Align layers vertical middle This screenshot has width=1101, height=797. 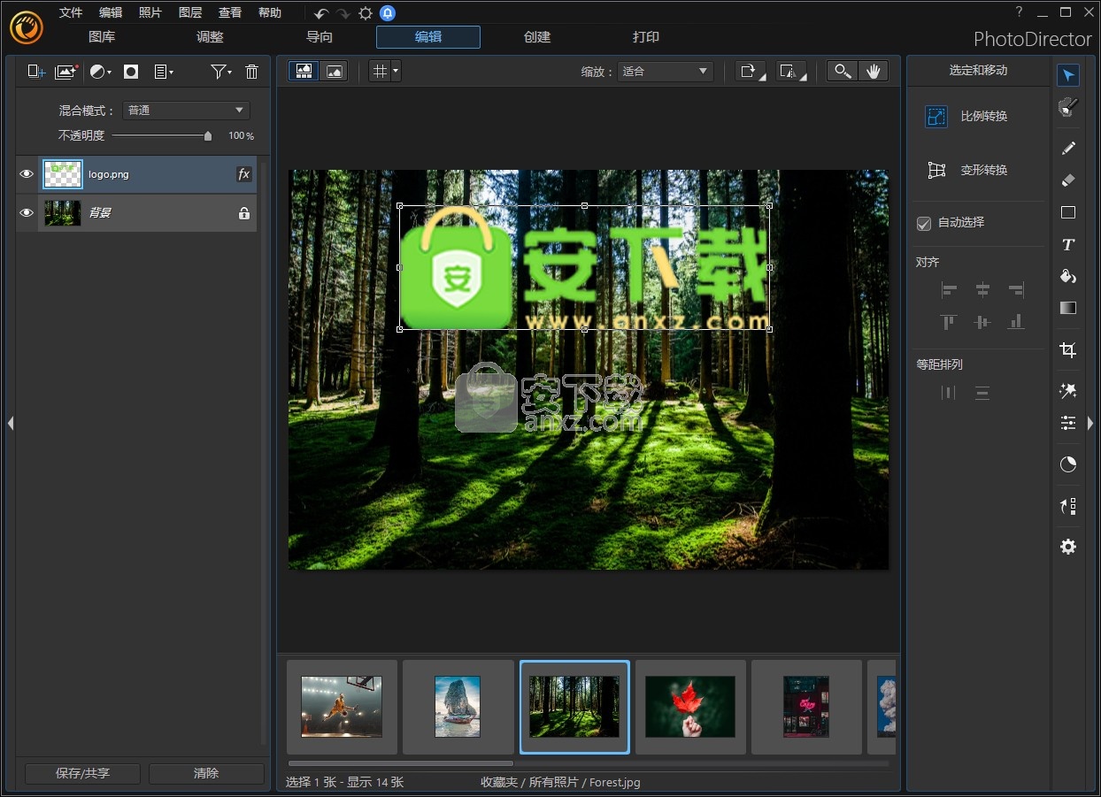coord(982,322)
